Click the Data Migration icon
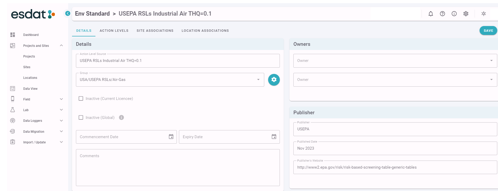Image resolution: width=498 pixels, height=191 pixels. (12, 131)
